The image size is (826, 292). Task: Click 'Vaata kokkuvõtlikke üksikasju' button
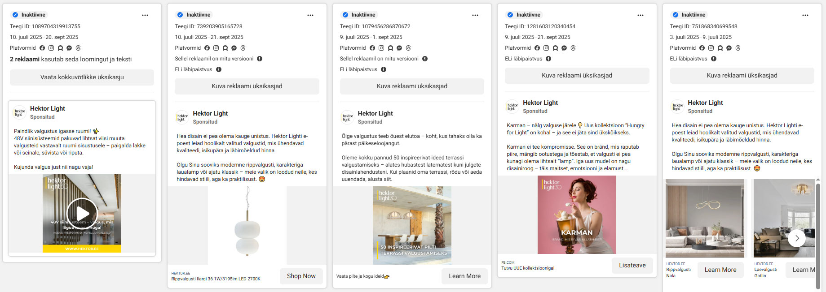[82, 77]
